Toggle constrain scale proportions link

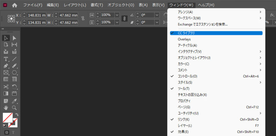(124, 19)
